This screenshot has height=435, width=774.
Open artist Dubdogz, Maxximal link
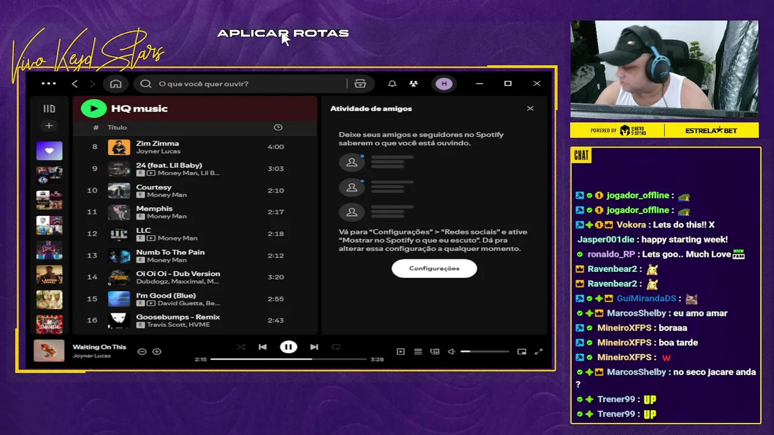tap(178, 282)
